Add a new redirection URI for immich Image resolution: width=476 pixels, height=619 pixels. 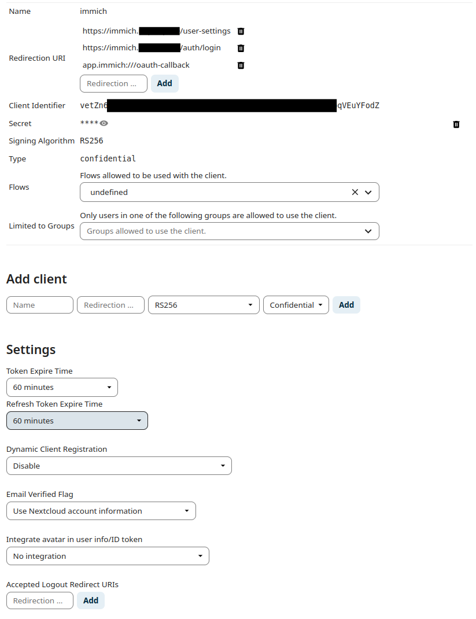[164, 83]
